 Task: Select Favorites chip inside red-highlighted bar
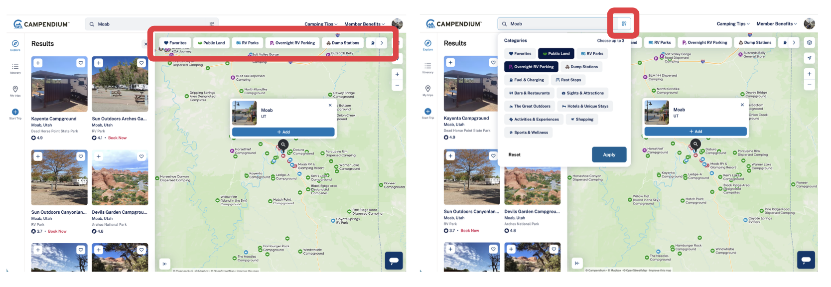click(175, 43)
